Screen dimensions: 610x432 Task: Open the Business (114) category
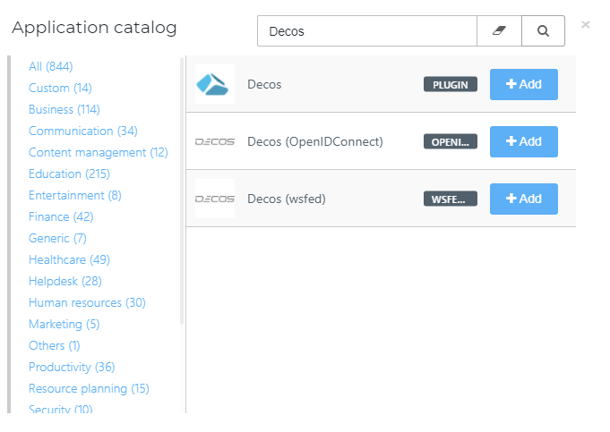64,109
